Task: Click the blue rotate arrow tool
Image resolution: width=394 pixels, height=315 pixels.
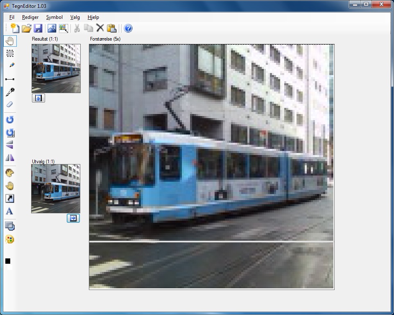Action: point(10,119)
